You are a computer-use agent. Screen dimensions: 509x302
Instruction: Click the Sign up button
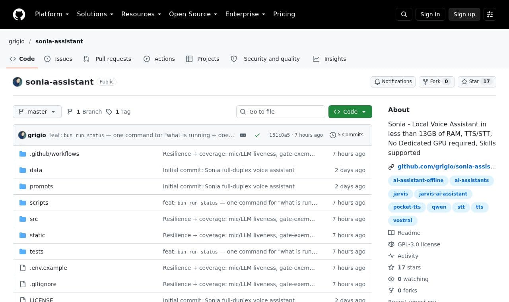pos(464,14)
